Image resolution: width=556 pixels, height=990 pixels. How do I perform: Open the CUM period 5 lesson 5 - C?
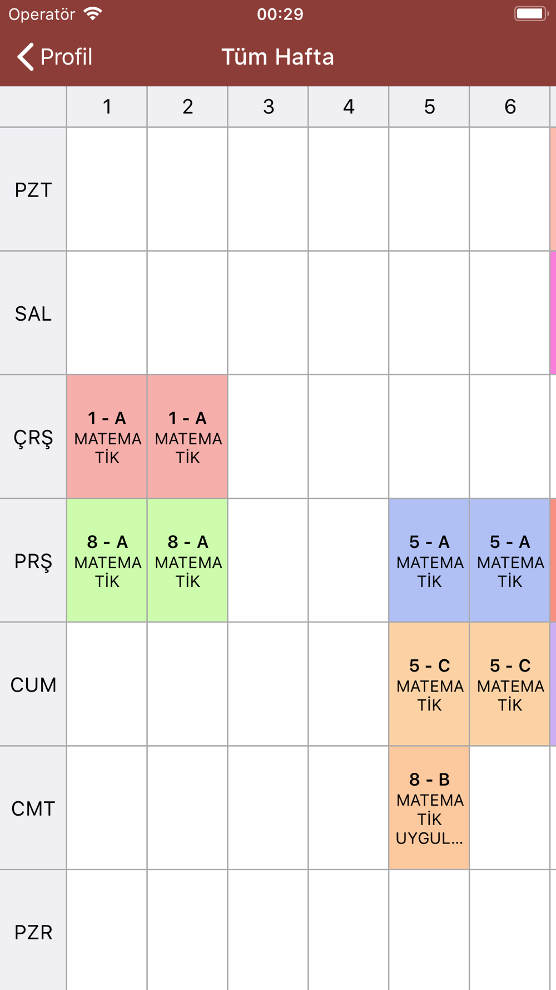click(429, 684)
